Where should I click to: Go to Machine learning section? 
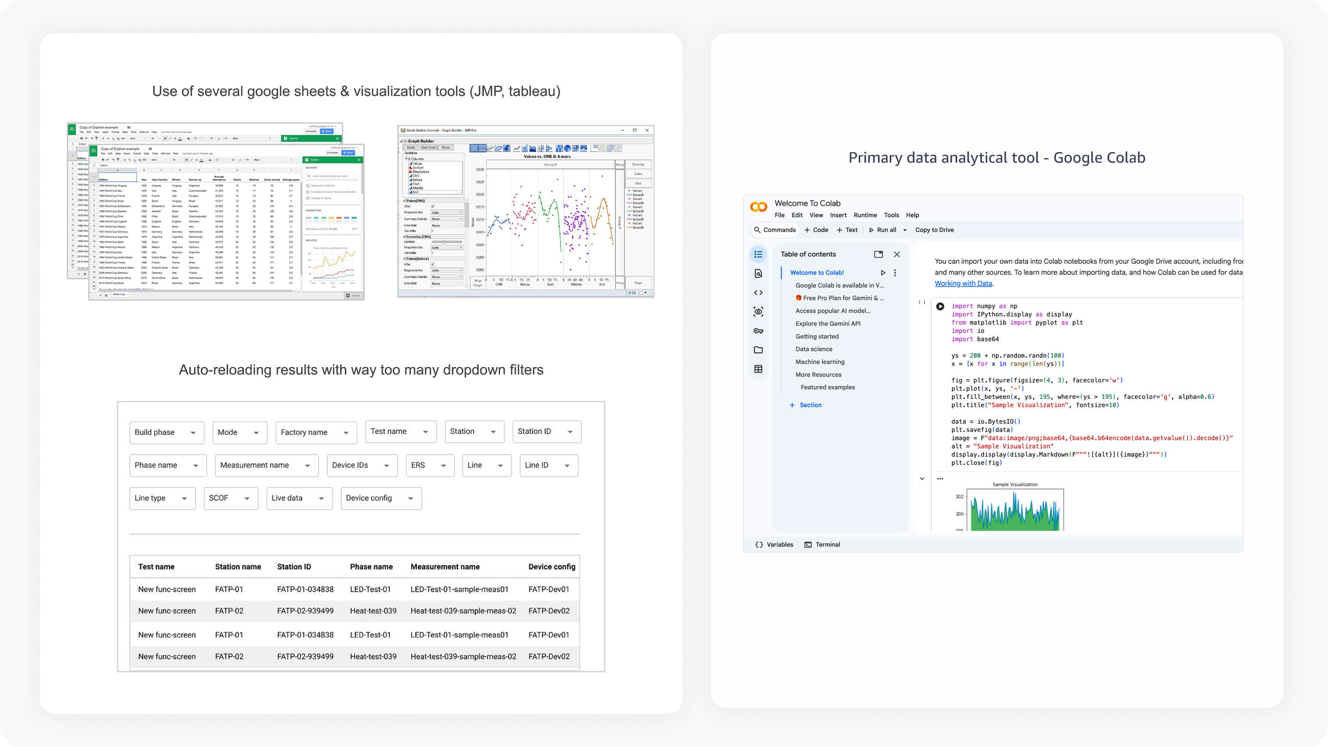click(820, 362)
